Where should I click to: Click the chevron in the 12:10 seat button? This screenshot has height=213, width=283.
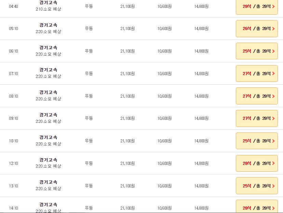(273, 163)
